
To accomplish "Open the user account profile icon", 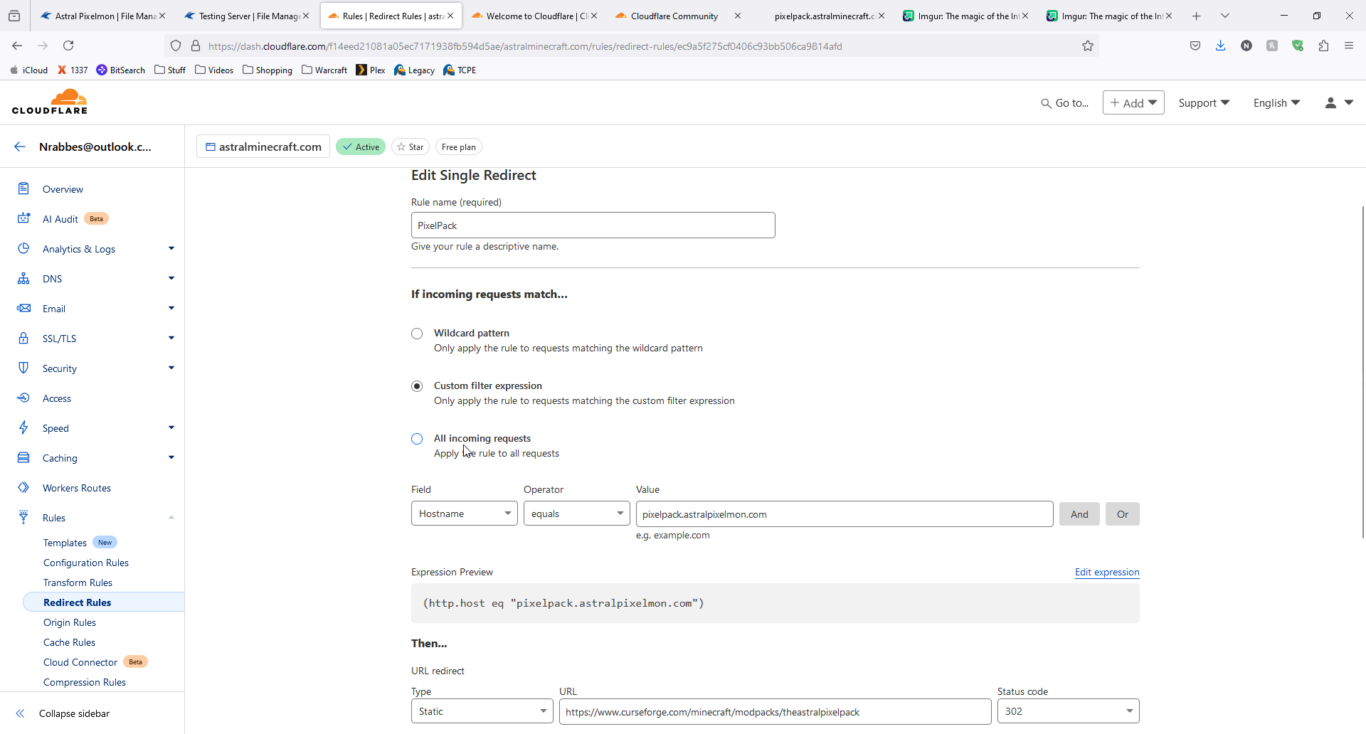I will [1330, 103].
